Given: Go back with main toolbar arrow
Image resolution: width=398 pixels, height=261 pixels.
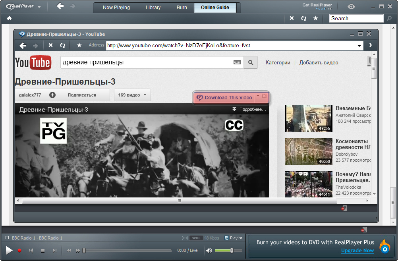Looking at the screenshot, I should tap(60, 6).
